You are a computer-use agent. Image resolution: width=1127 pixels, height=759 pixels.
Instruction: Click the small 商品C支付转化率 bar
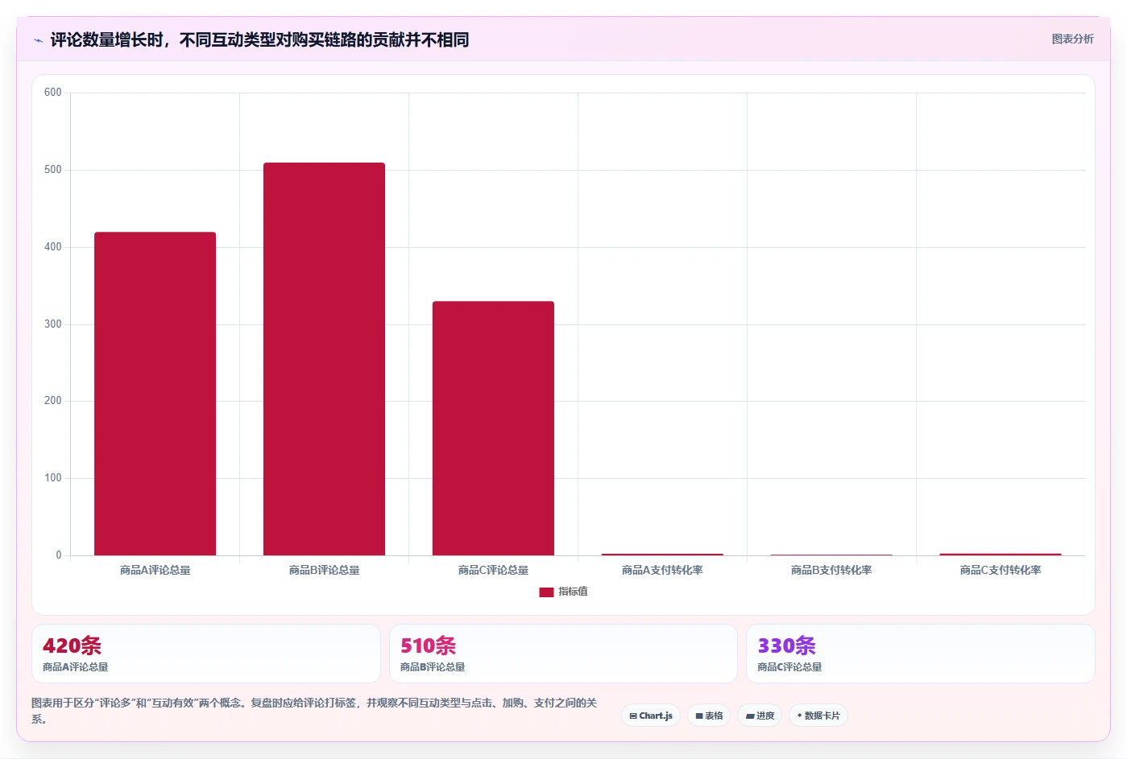tap(1001, 555)
